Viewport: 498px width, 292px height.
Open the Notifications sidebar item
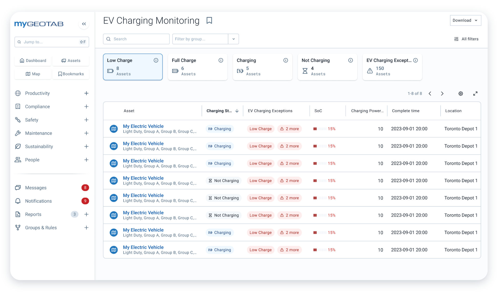[38, 201]
